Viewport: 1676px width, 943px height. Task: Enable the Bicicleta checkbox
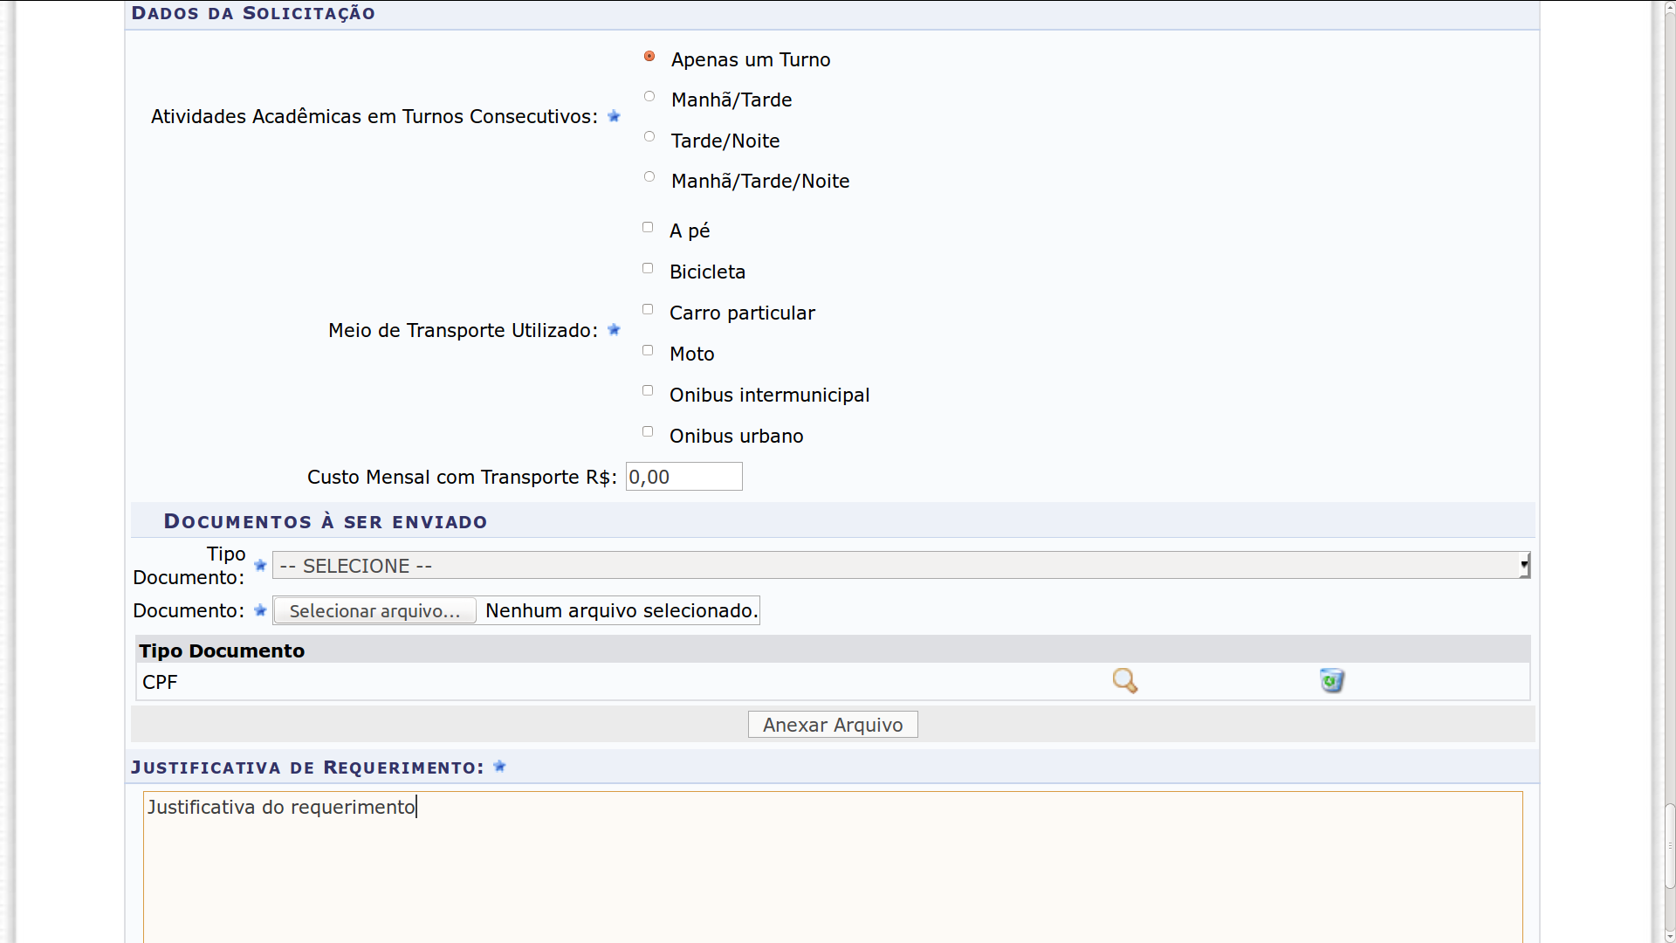tap(648, 269)
